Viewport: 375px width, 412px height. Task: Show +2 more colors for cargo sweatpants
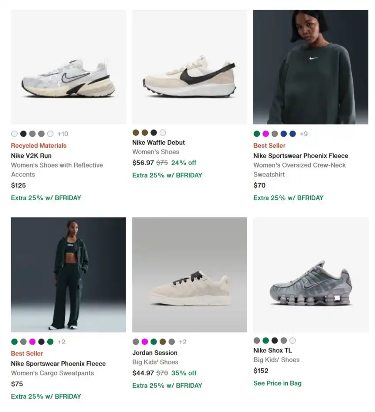[61, 341]
